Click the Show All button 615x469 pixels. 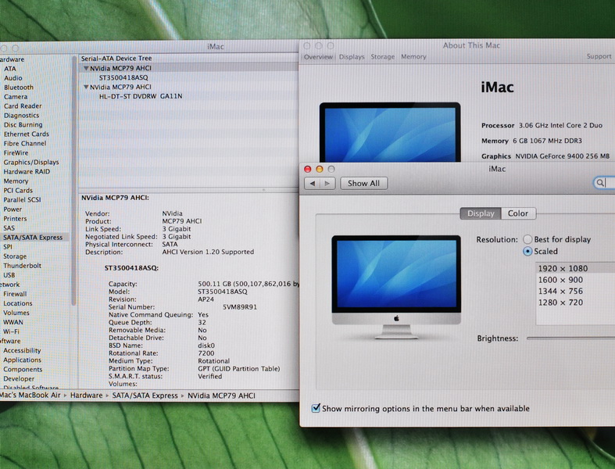(x=363, y=183)
